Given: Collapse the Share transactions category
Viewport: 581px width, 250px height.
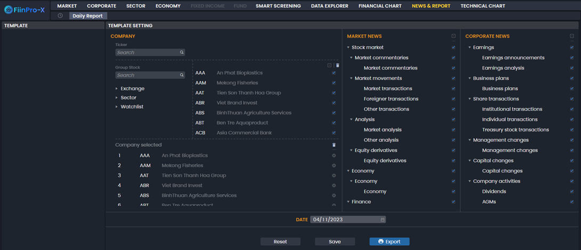Looking at the screenshot, I should (470, 99).
